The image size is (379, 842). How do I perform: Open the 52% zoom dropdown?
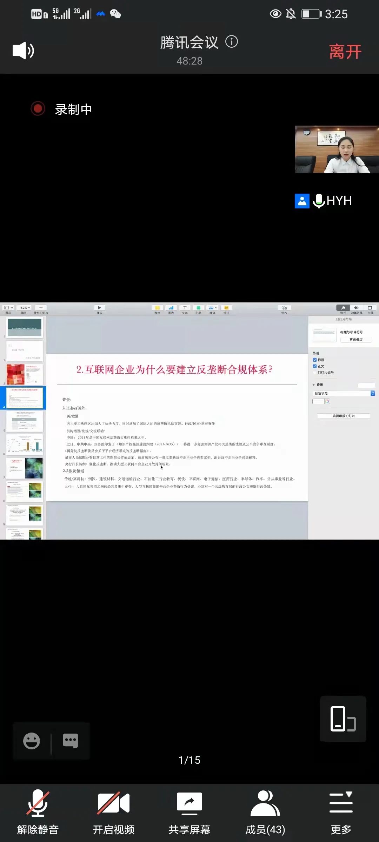pyautogui.click(x=25, y=308)
